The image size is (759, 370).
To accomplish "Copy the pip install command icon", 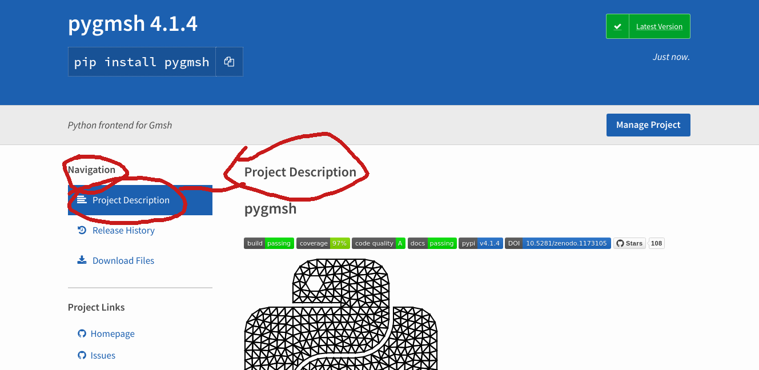I will [229, 62].
